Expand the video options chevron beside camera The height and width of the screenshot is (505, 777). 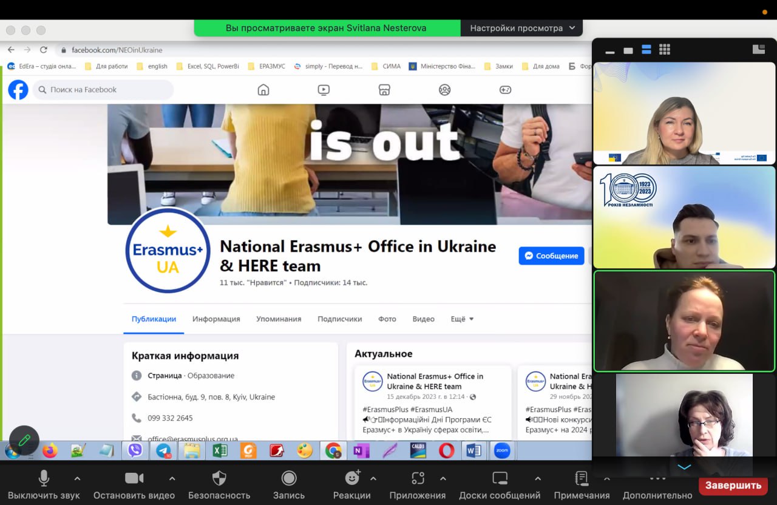click(172, 478)
